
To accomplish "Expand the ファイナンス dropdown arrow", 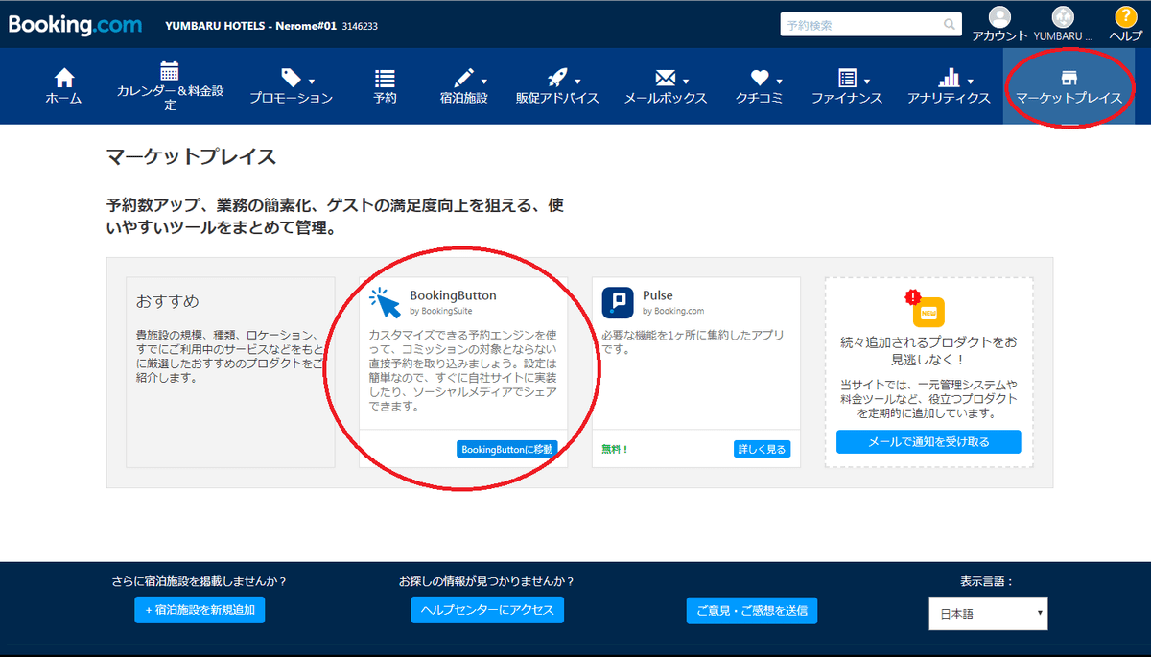I will coord(867,82).
